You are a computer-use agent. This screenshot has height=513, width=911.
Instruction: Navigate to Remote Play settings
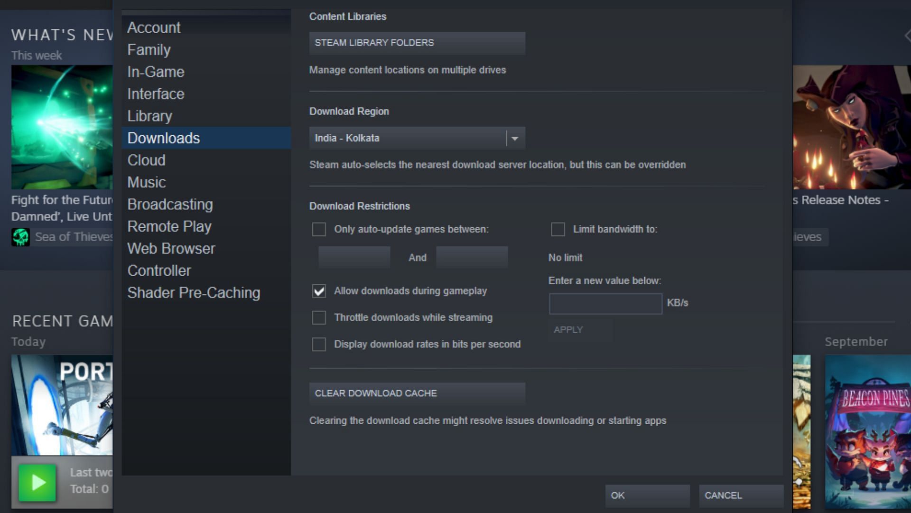[x=169, y=226]
